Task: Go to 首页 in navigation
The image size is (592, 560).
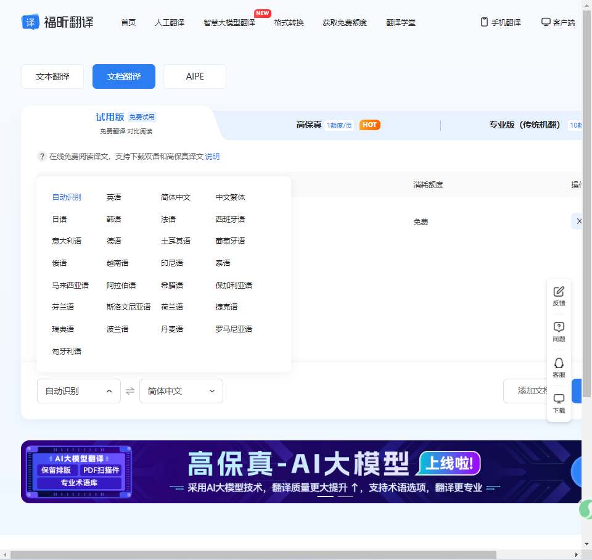Action: [128, 23]
